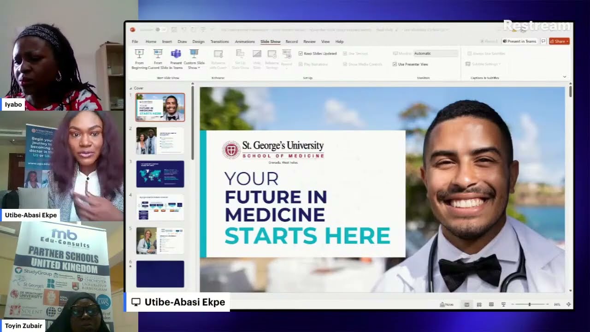
Task: Open the Monitor Automatic dropdown
Action: [x=436, y=53]
